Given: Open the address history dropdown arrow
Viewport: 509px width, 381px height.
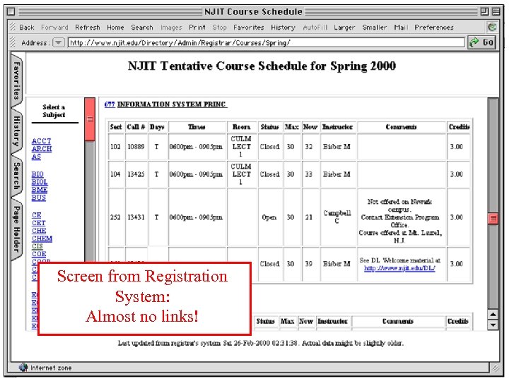Looking at the screenshot, I should click(x=59, y=42).
